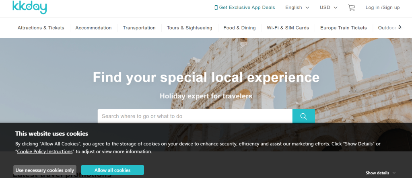Screen dimensions: 412x178
Task: Choose Use necessary cookies only
Action: [x=45, y=170]
